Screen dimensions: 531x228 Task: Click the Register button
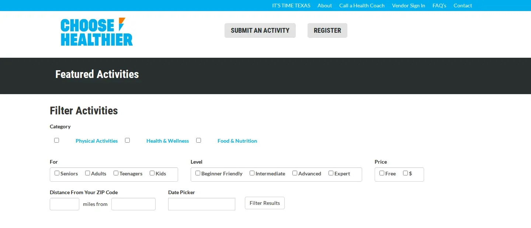tap(327, 31)
